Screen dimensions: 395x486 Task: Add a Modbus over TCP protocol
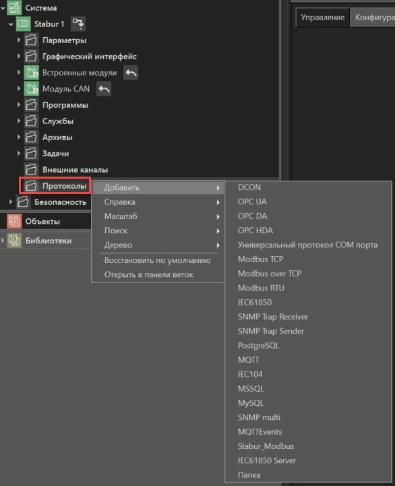tap(308, 274)
